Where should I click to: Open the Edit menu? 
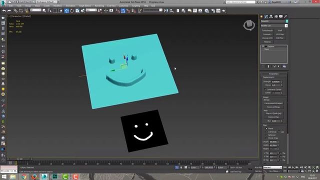[11, 6]
